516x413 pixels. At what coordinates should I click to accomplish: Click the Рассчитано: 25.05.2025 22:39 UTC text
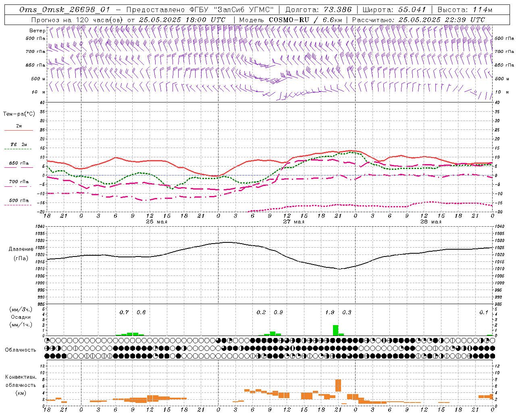[419, 20]
